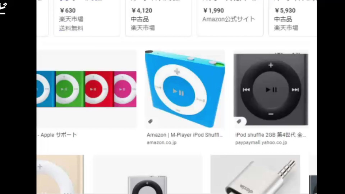Visit the paypaymall.yahoo.co.jp source link
The width and height of the screenshot is (345, 194).
tap(261, 143)
